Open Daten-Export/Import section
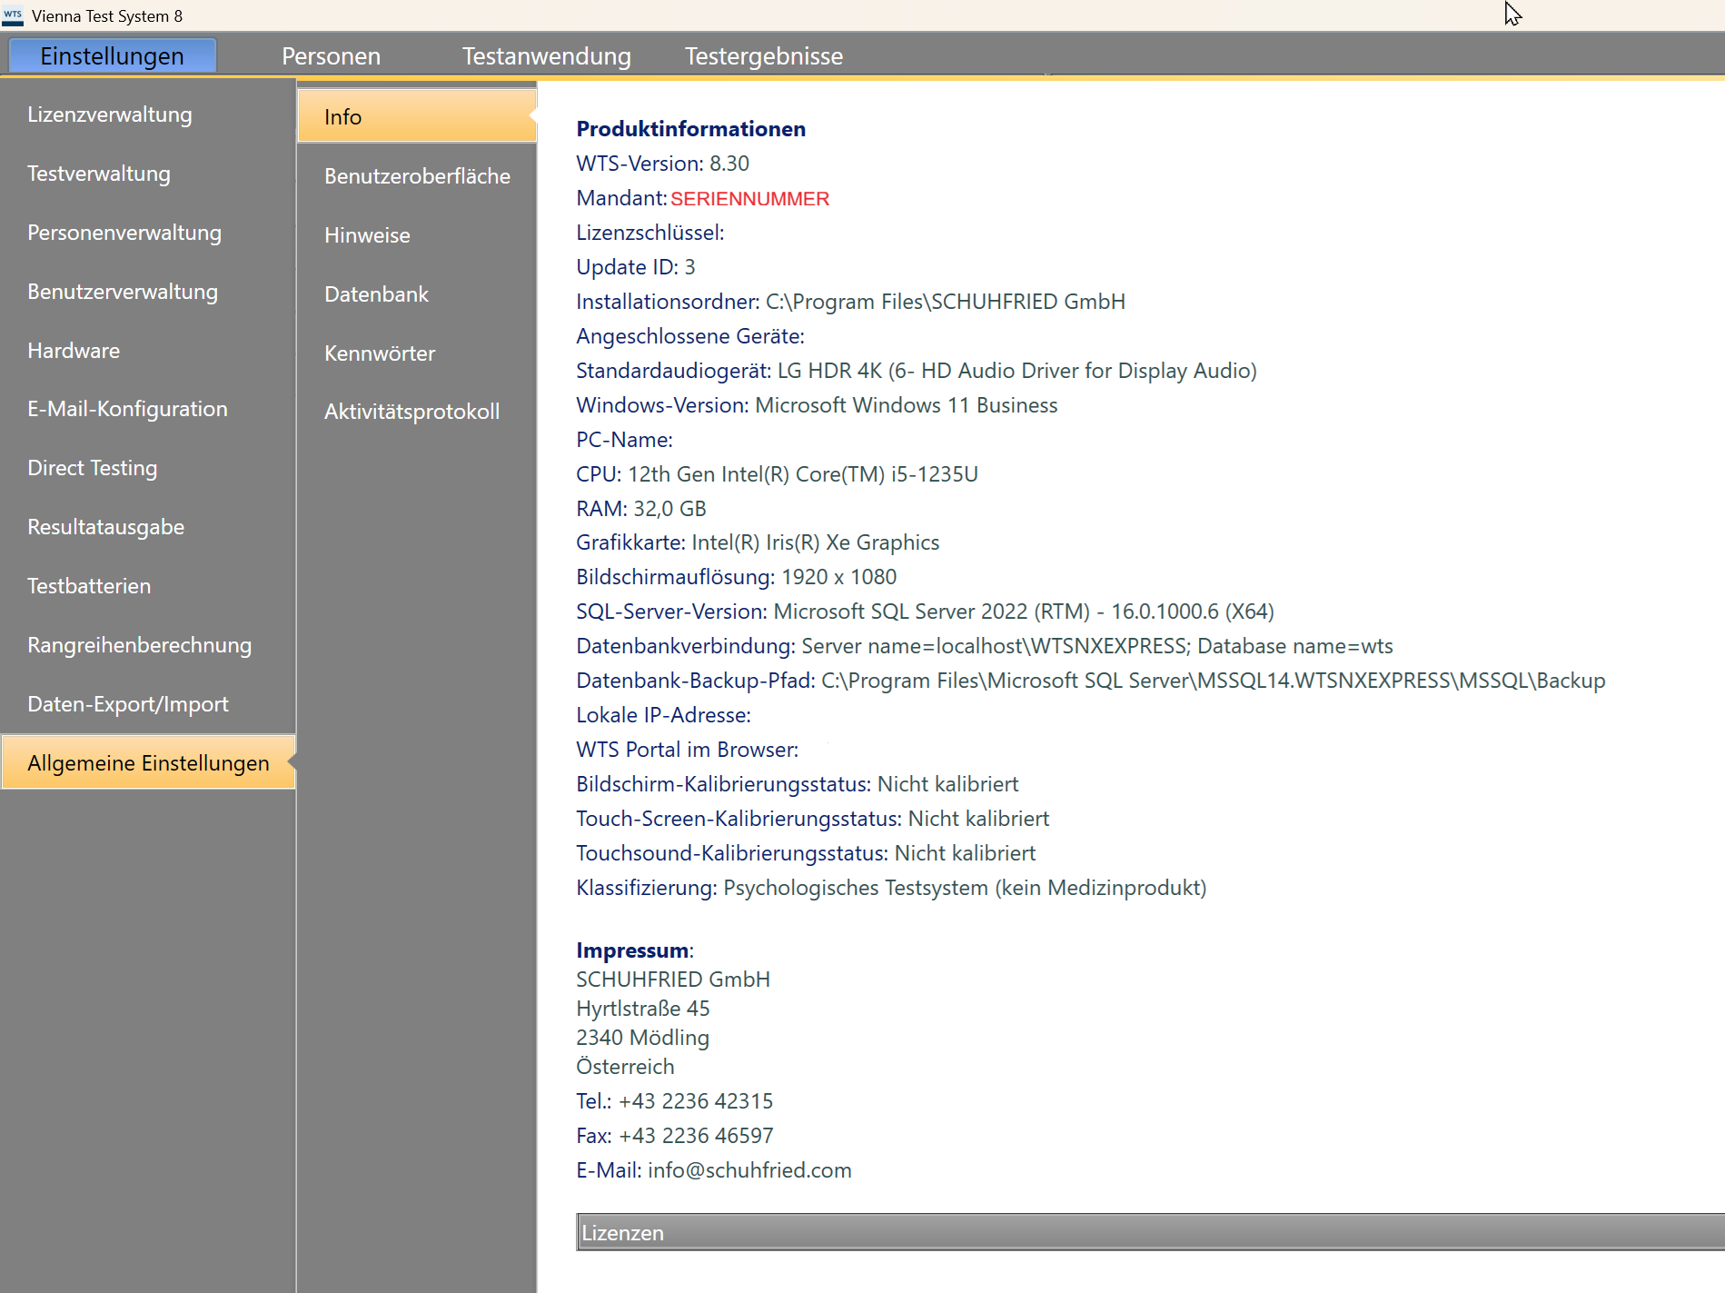This screenshot has height=1293, width=1725. pyautogui.click(x=128, y=704)
